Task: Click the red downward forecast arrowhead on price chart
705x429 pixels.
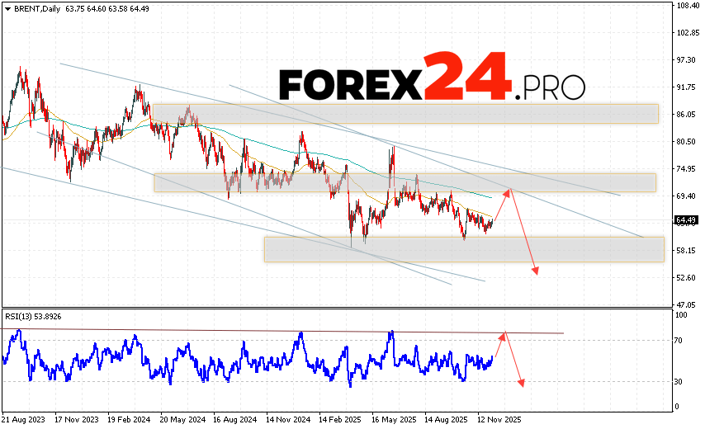Action: 536,271
